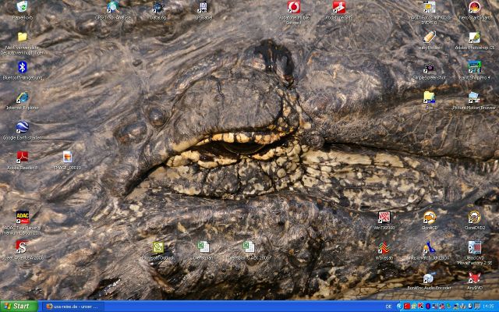Launch the DataLog desktop shortcut
Image resolution: width=499 pixels, height=312 pixels.
pyautogui.click(x=158, y=7)
